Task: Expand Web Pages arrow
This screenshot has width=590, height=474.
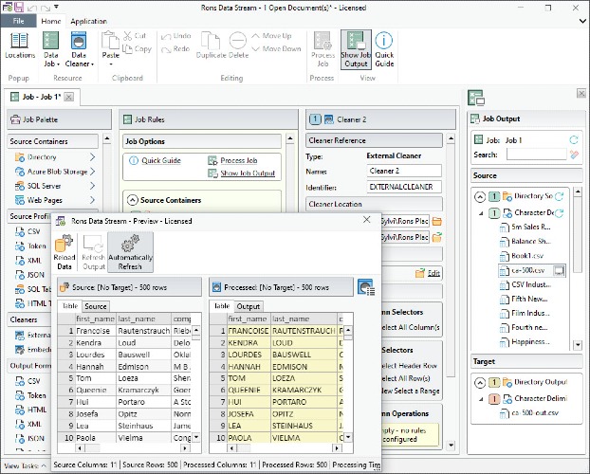Action: tap(93, 200)
